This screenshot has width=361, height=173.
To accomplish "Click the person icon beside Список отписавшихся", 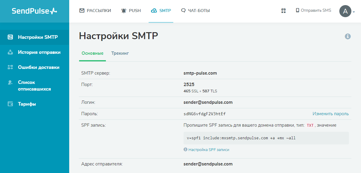I will pyautogui.click(x=10, y=82).
